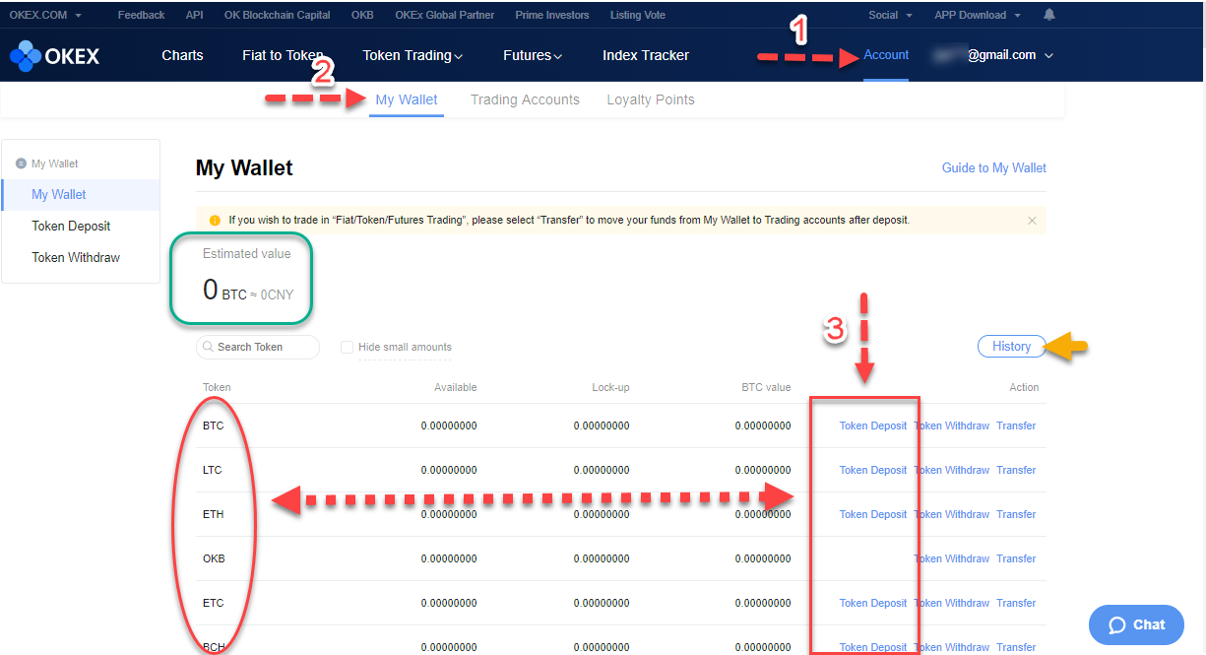
Task: Click the LTC token name
Action: coord(213,470)
